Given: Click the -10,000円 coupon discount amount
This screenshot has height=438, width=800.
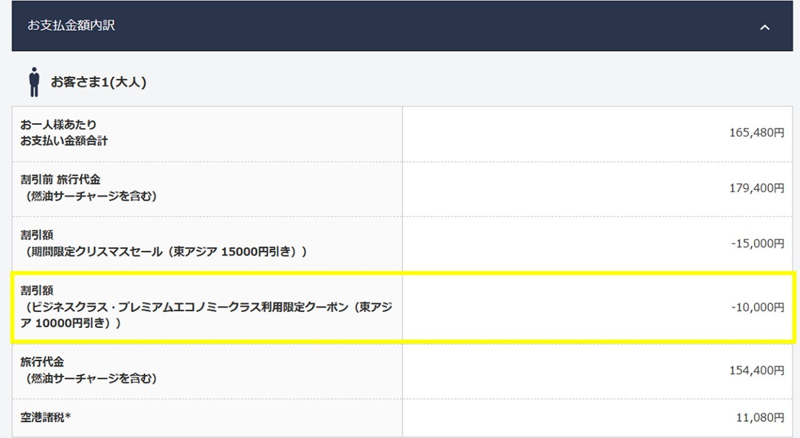Looking at the screenshot, I should 757,307.
